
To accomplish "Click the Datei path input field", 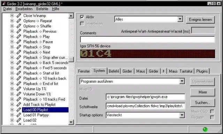I will [146, 97].
